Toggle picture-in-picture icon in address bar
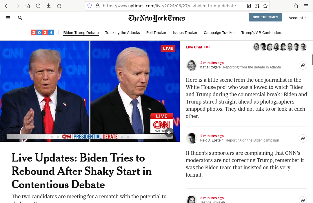This screenshot has height=203, width=313. 257,6
